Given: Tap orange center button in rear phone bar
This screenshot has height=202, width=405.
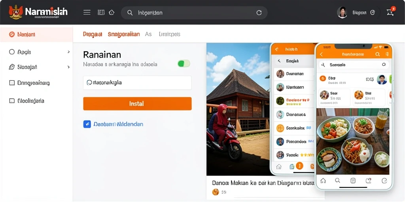Looking at the screenshot, I should click(x=299, y=166).
